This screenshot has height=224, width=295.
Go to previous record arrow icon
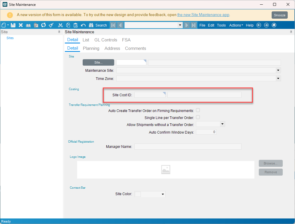click(120, 25)
